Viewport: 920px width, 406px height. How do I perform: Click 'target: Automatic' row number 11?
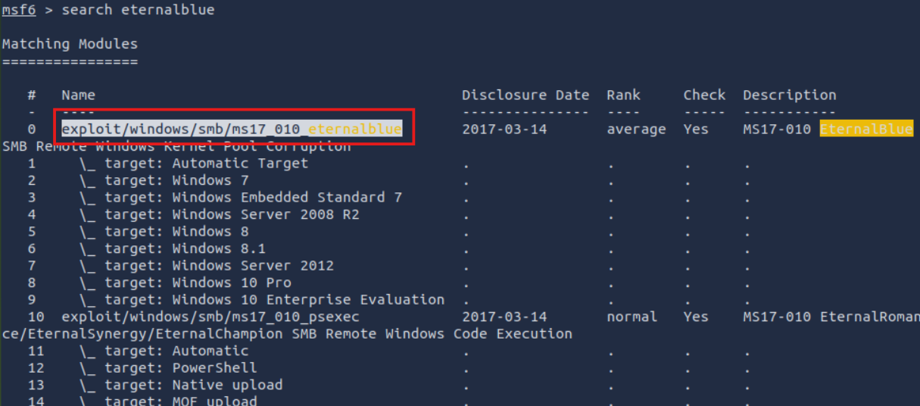coord(176,351)
